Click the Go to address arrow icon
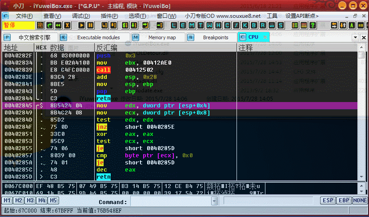Image resolution: width=369 pixels, height=217 pixels. [160, 25]
